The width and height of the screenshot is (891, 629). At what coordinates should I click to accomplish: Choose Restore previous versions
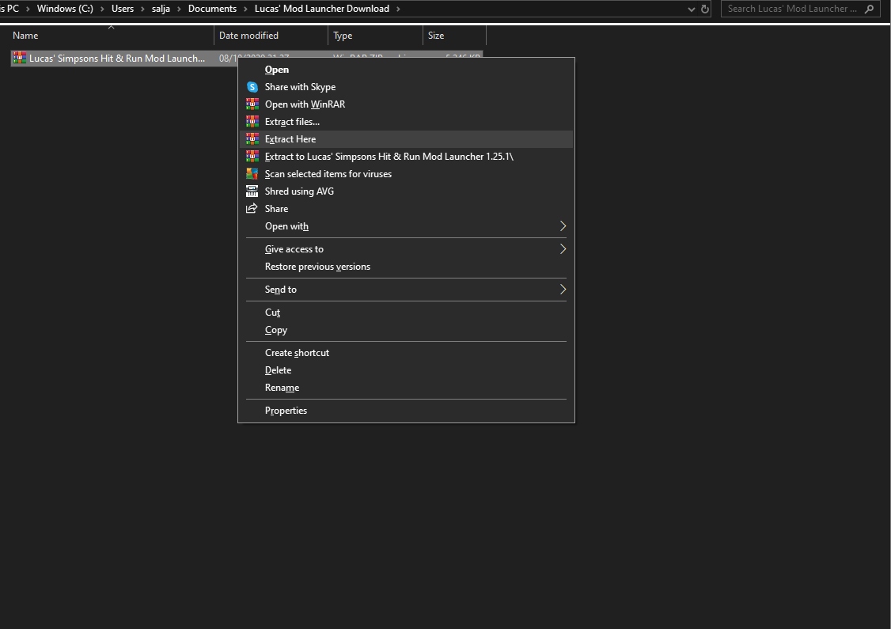pos(406,267)
